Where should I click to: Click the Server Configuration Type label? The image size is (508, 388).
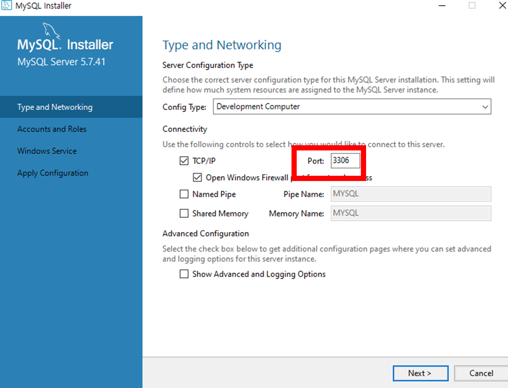pyautogui.click(x=208, y=65)
